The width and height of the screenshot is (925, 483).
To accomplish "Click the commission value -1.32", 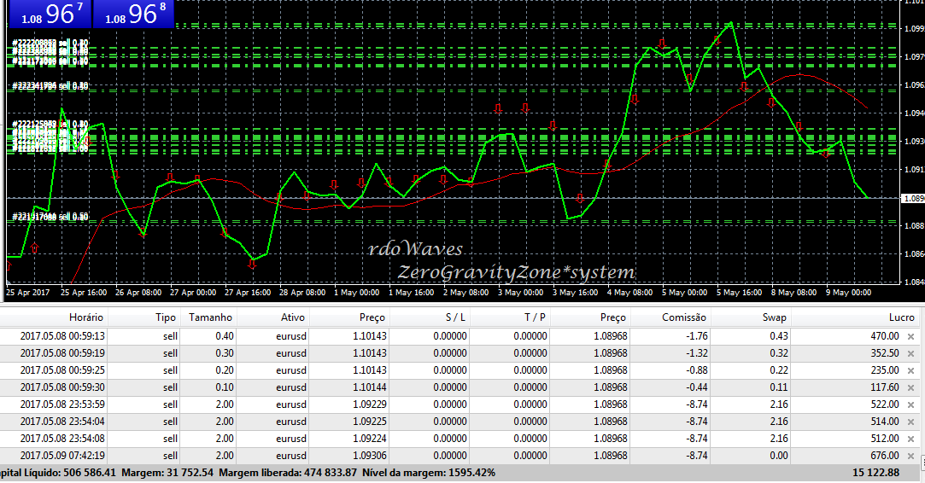I will 697,353.
